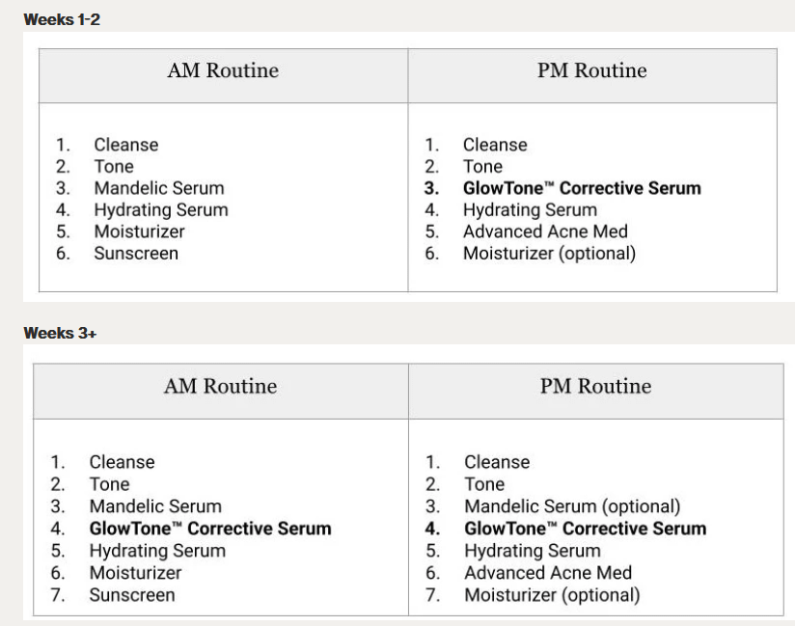Click the AM Routine header in Weeks 3+ table

(220, 387)
